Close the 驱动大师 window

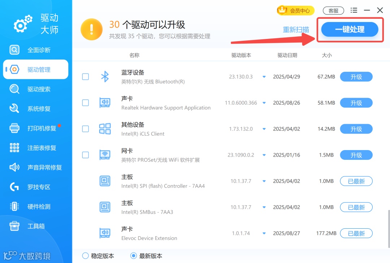coord(380,10)
